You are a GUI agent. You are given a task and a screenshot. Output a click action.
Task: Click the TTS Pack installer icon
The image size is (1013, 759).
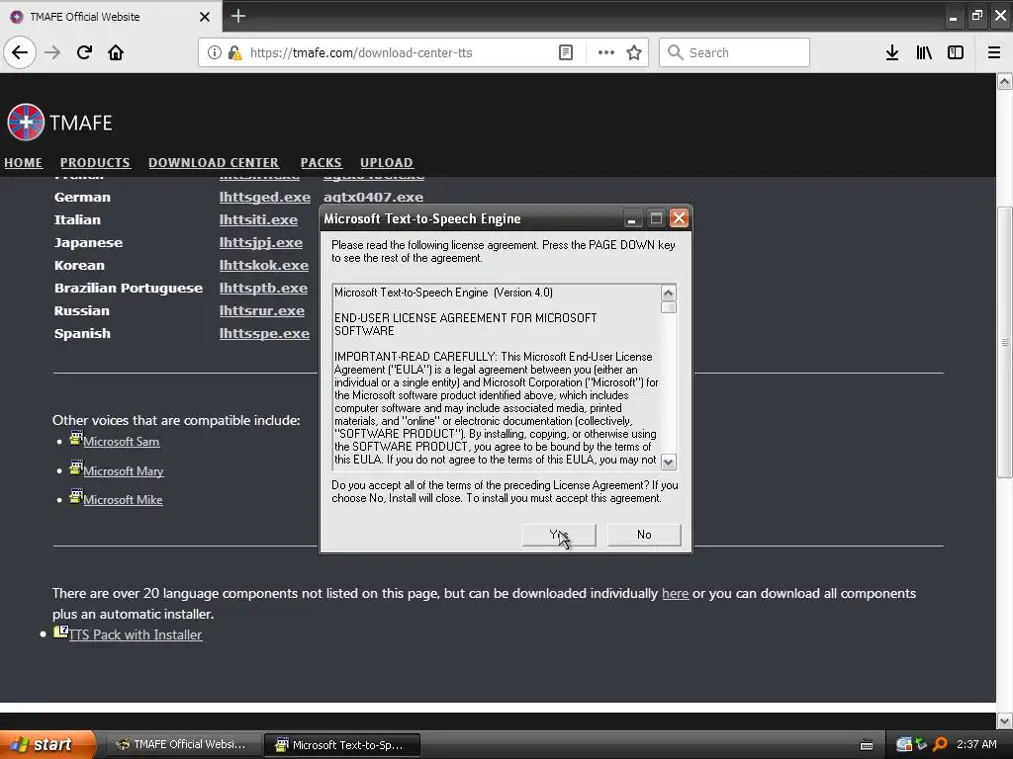(x=60, y=632)
